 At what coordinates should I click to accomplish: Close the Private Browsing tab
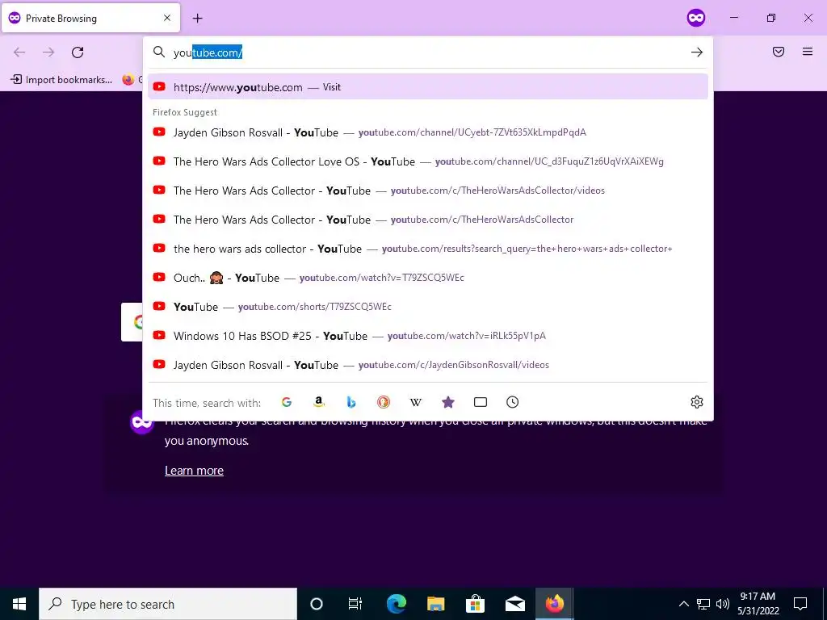(x=167, y=18)
